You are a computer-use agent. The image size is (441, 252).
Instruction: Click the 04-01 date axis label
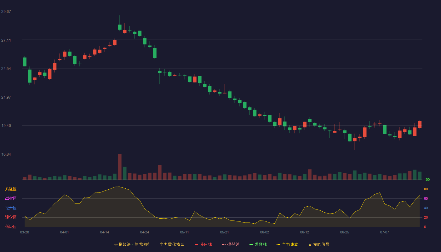pos(65,232)
